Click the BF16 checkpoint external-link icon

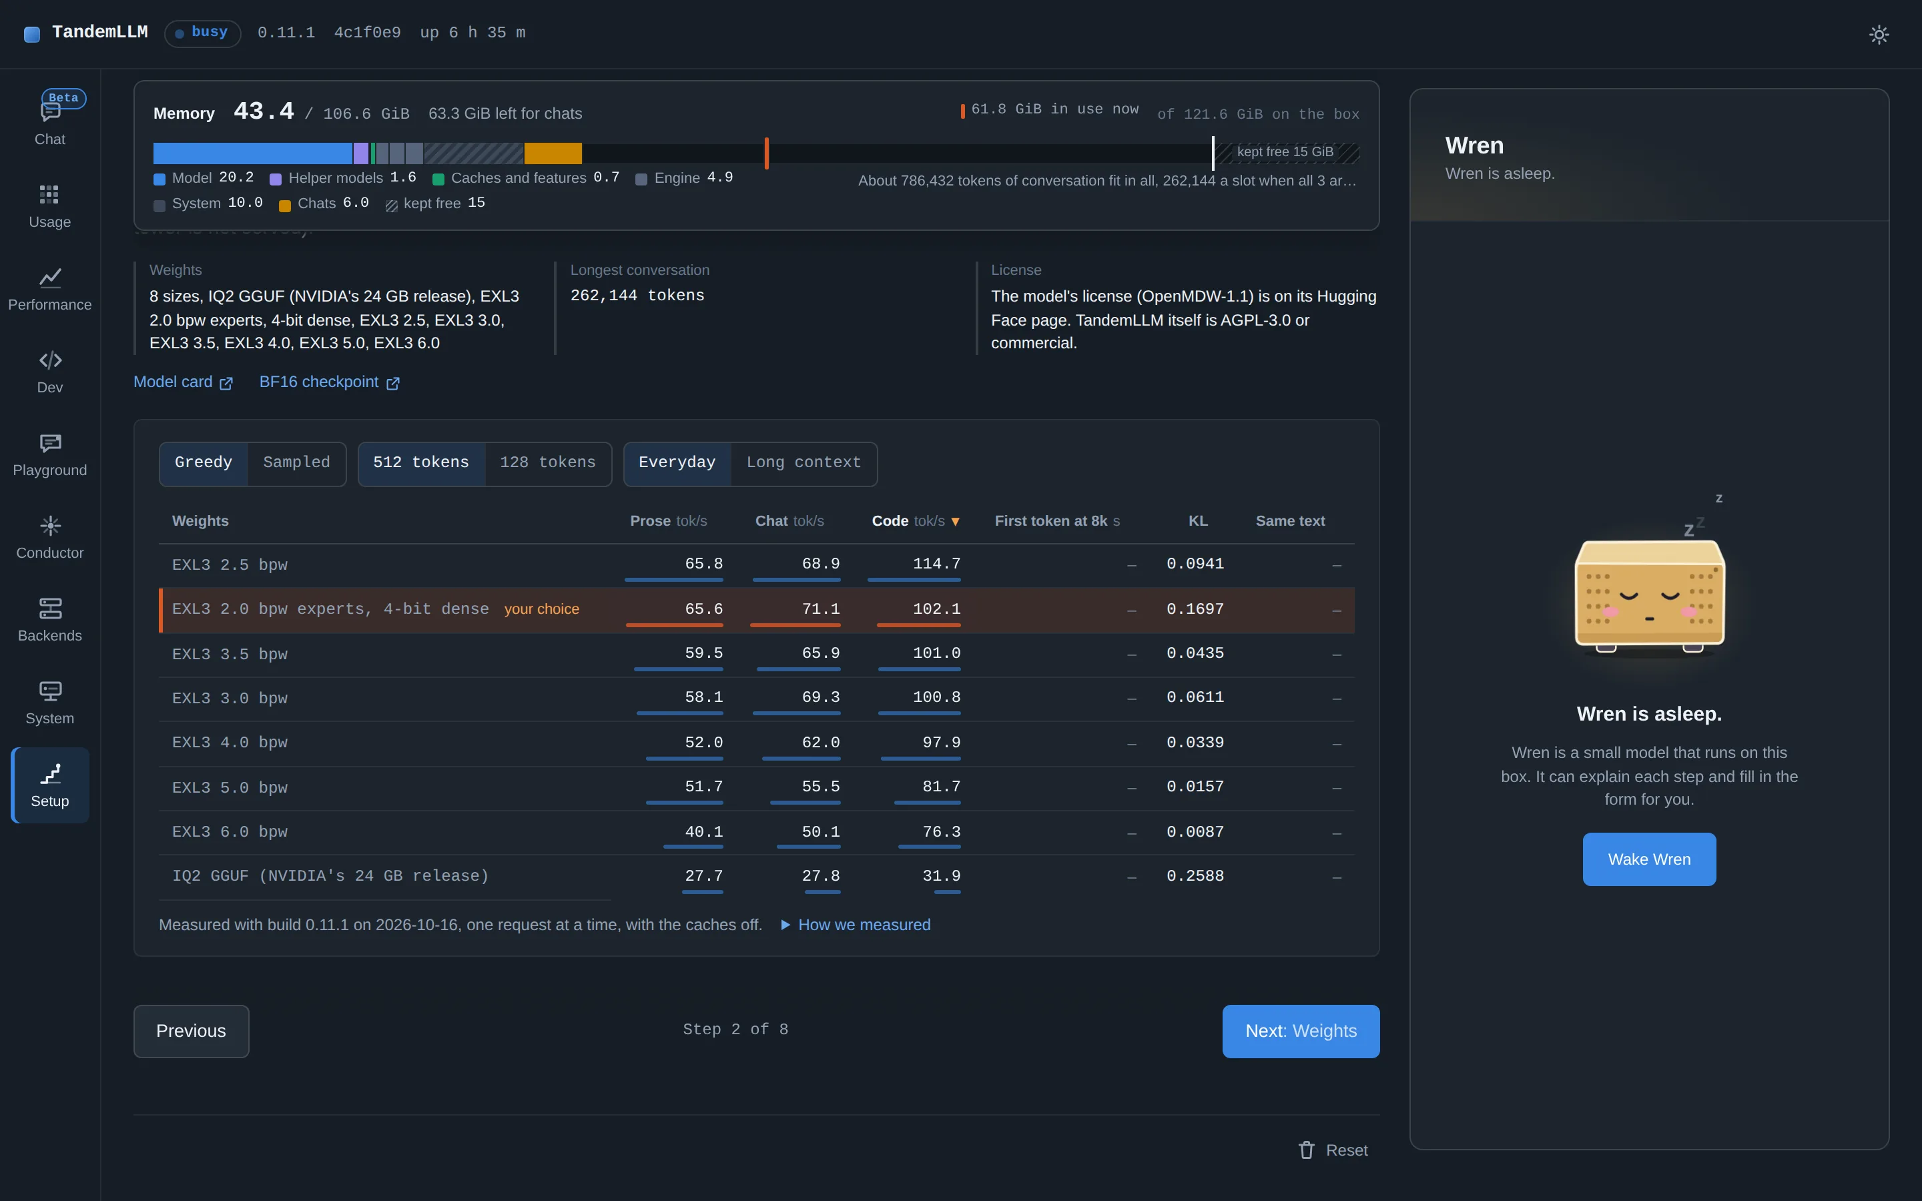393,384
